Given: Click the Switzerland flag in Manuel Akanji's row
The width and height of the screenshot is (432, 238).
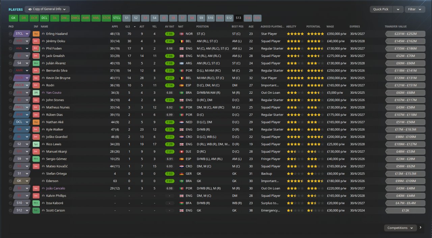Looking at the screenshot, I should (x=182, y=152).
